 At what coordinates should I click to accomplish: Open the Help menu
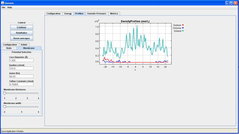[x=9, y=7]
